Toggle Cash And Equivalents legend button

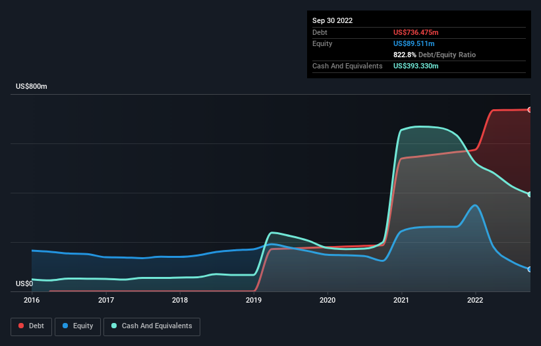point(152,326)
